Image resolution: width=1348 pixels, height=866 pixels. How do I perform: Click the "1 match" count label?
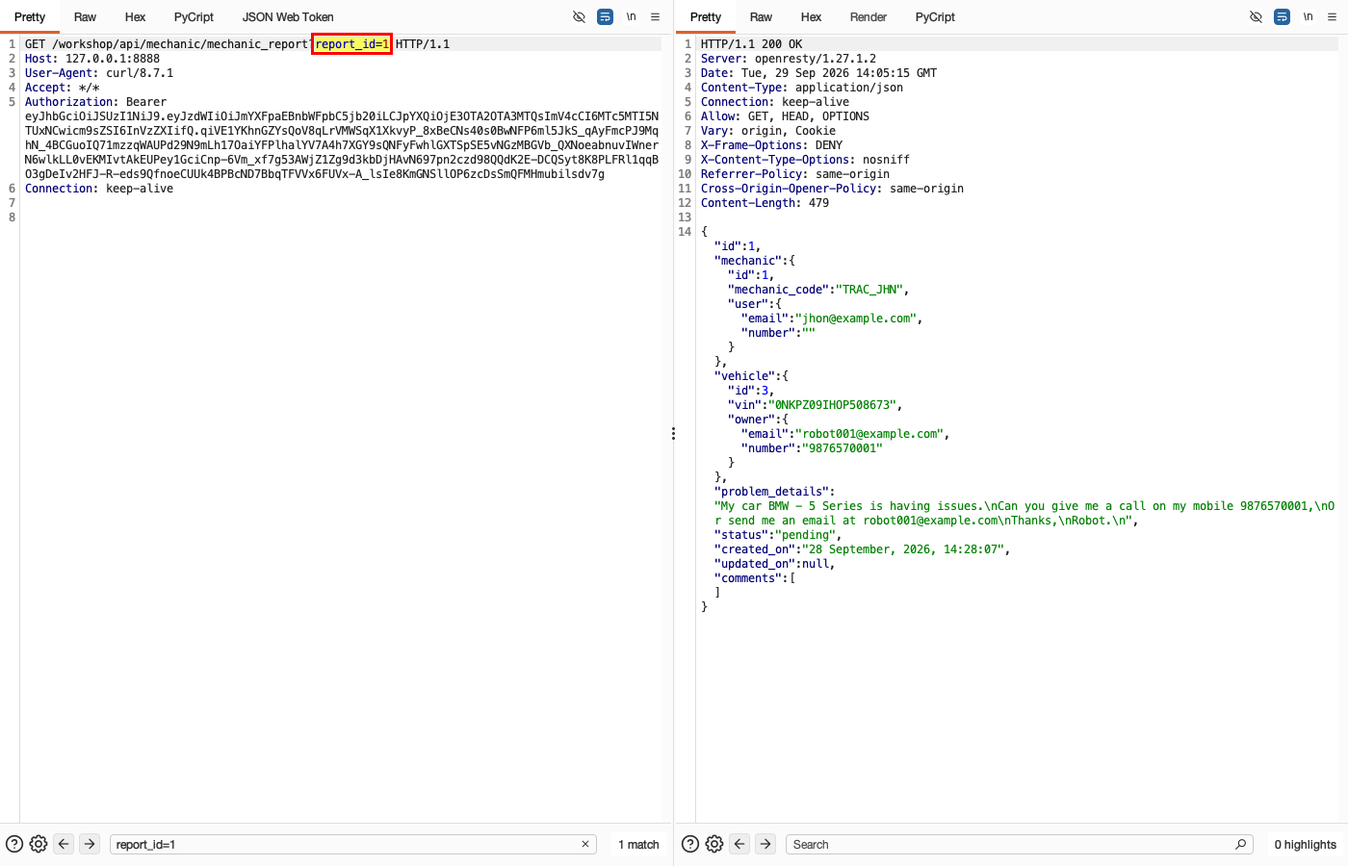coord(638,845)
